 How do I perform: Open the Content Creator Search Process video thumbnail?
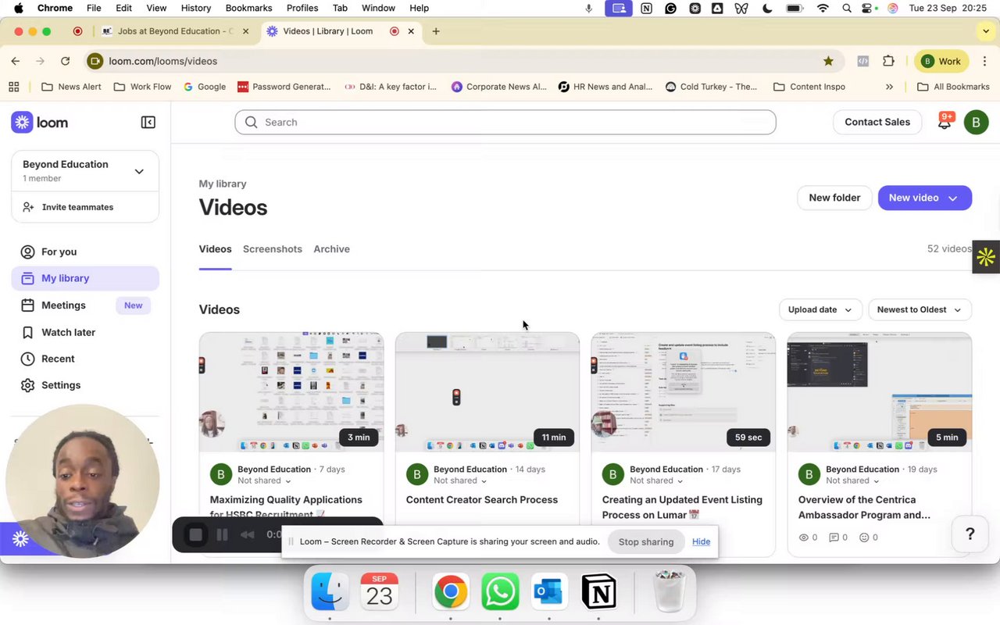[487, 391]
